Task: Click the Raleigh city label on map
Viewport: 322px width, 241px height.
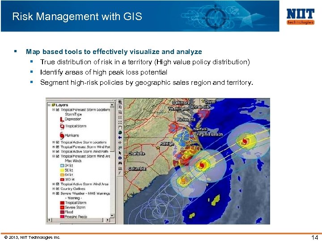Action: tap(167, 144)
